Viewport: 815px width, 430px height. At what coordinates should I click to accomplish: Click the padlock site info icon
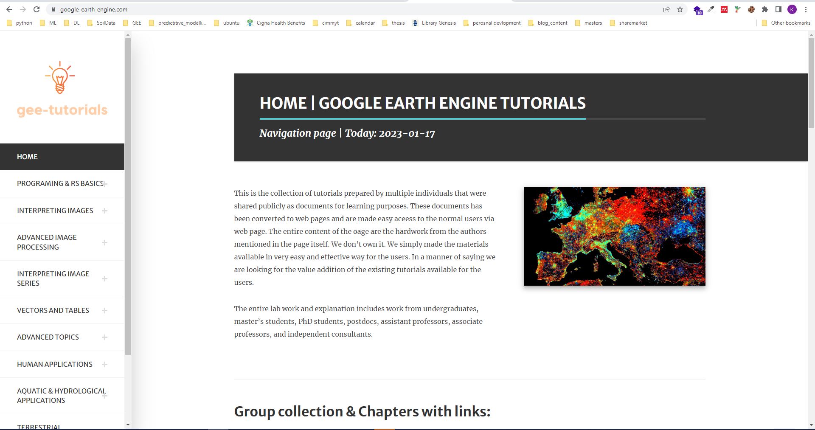[x=53, y=9]
